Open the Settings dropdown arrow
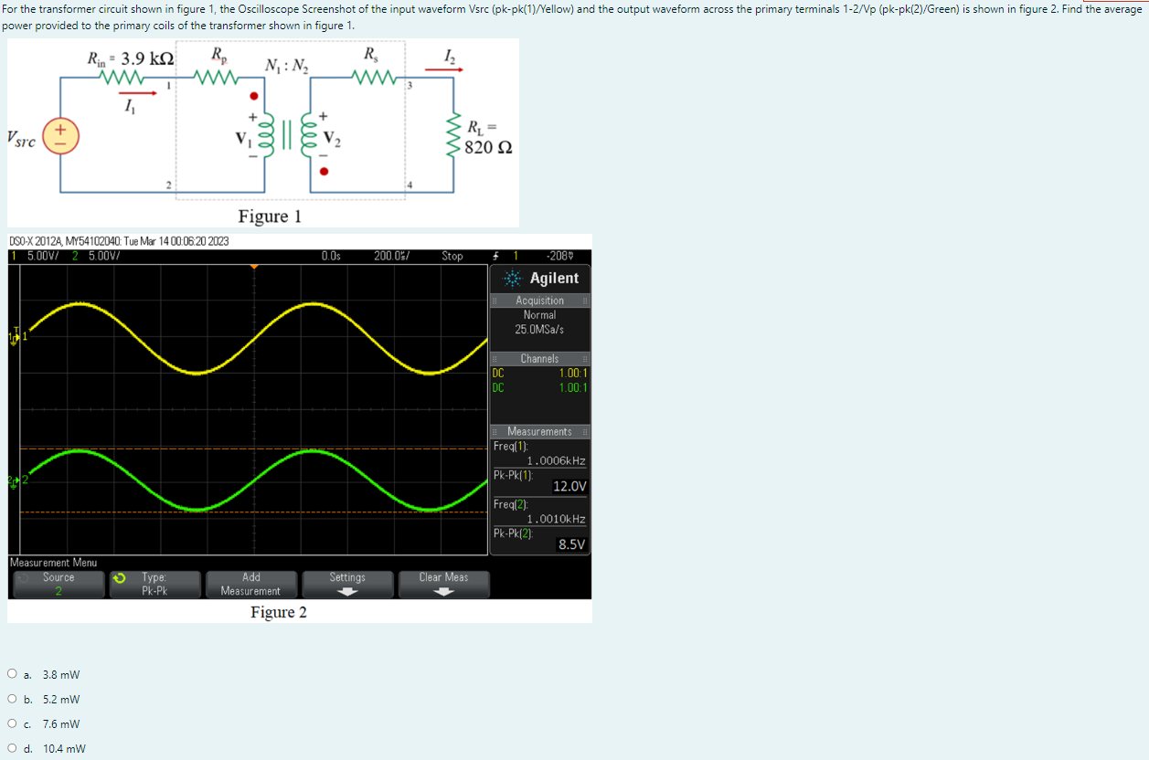Viewport: 1149px width, 760px height. 348,590
